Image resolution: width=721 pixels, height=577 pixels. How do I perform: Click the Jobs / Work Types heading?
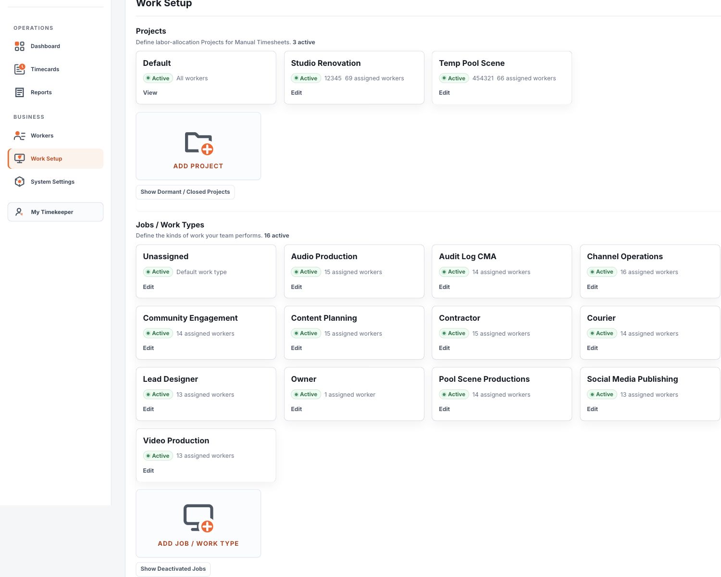pyautogui.click(x=170, y=225)
